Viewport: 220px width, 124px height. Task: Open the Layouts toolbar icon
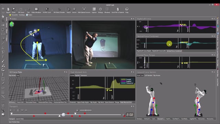point(94,9)
